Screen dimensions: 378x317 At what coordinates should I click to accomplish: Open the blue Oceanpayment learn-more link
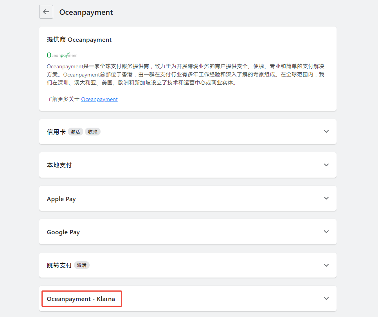99,99
